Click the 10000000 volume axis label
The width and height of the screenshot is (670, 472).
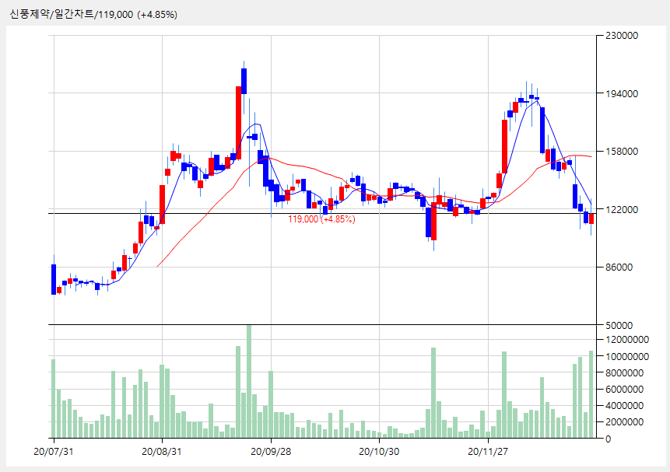627,356
